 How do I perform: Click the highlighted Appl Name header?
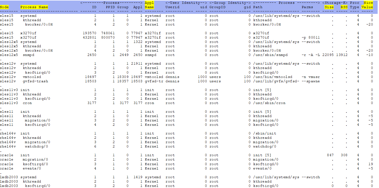pyautogui.click(x=149, y=5)
